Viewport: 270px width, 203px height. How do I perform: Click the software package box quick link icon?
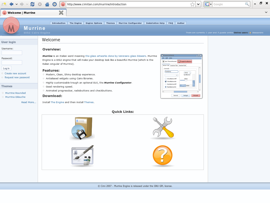coord(82,128)
